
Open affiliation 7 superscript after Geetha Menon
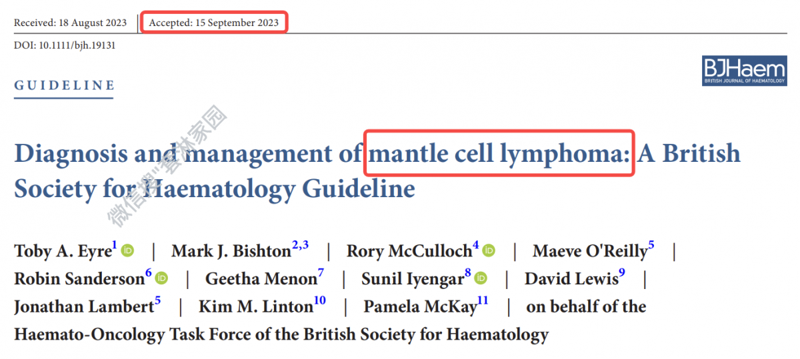click(321, 273)
